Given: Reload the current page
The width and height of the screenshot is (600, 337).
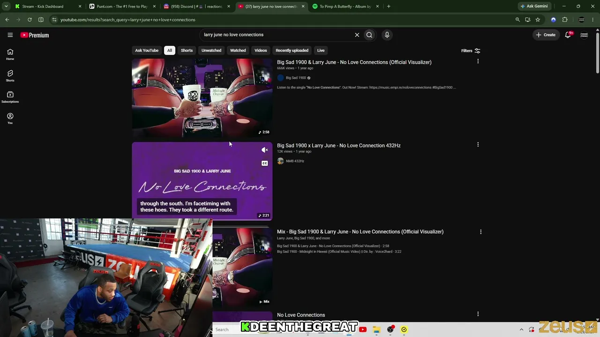Looking at the screenshot, I should tap(30, 20).
